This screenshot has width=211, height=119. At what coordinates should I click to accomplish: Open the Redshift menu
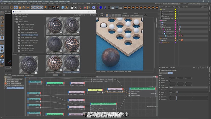[x=88, y=4]
